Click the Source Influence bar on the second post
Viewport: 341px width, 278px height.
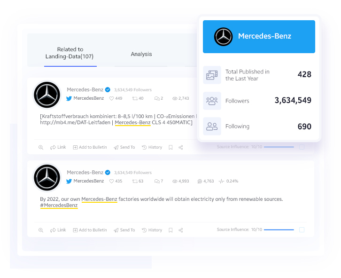(x=279, y=230)
